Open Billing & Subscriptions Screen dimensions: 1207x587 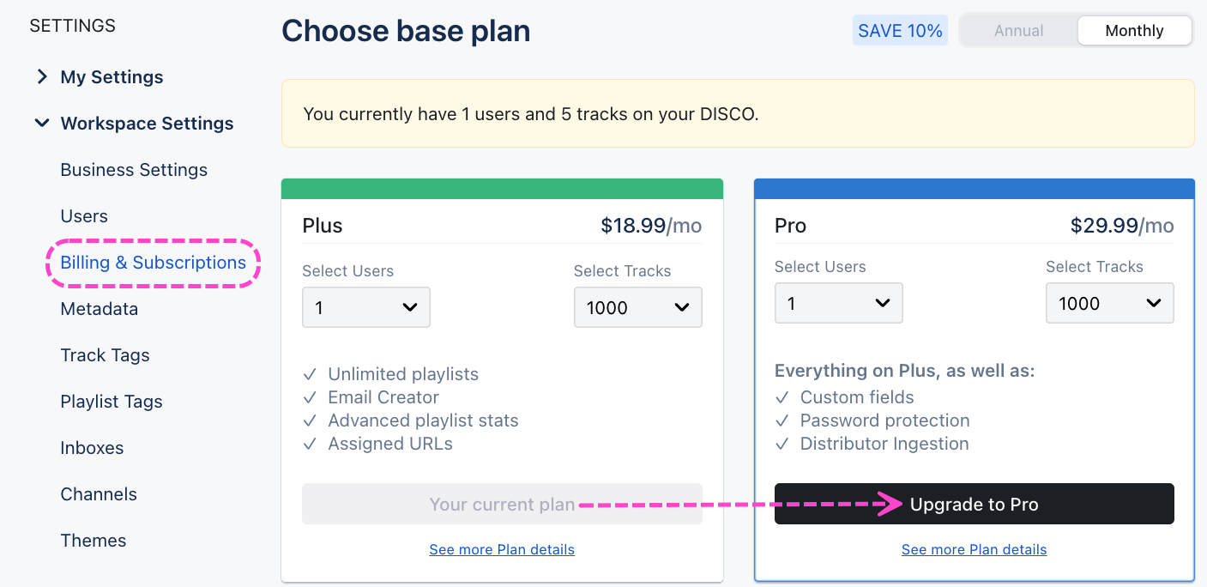click(x=153, y=263)
